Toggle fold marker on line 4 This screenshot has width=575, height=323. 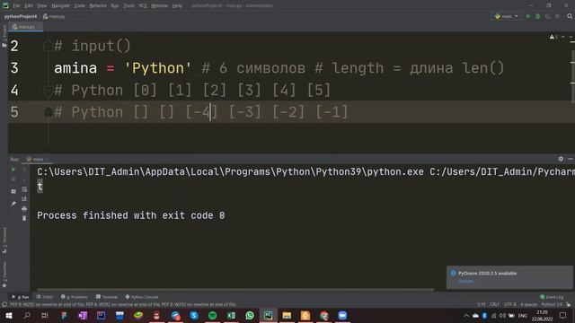point(48,91)
